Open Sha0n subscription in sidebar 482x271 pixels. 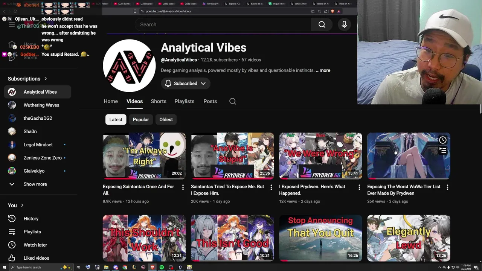[x=38, y=131]
